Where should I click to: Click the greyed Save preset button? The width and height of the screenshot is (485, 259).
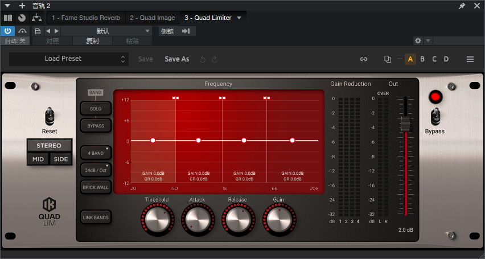(x=145, y=59)
